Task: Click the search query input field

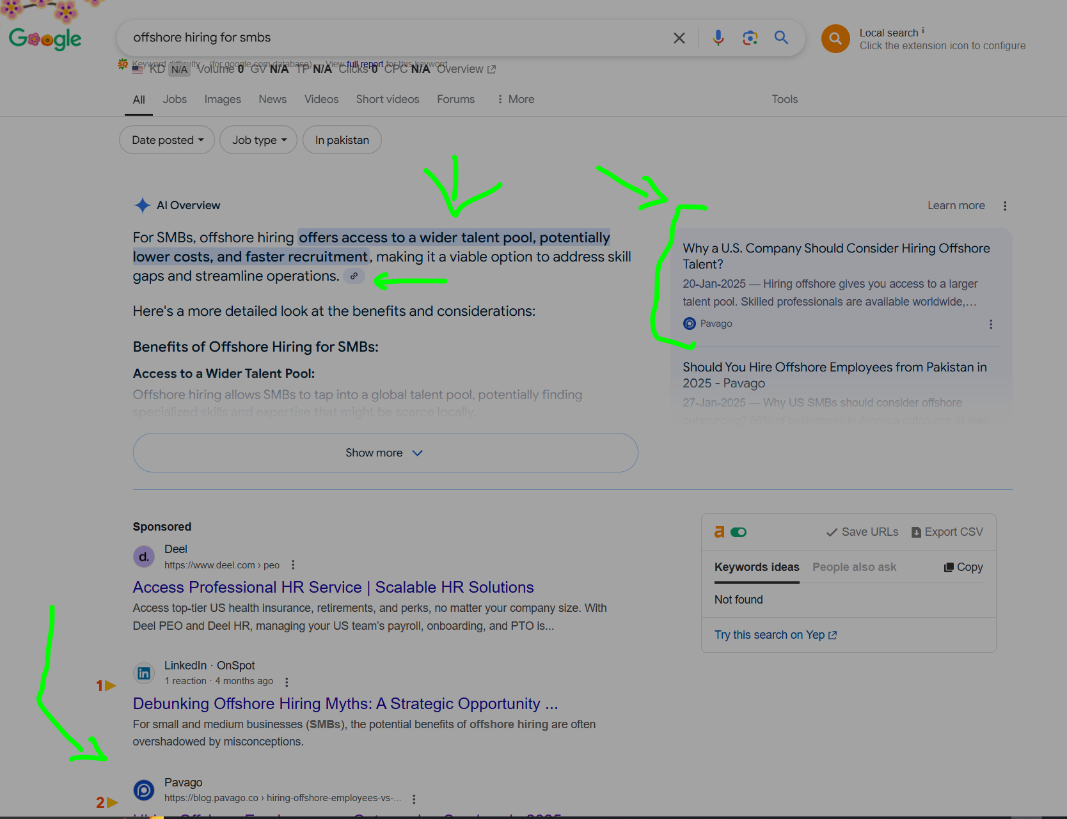Action: (x=397, y=38)
